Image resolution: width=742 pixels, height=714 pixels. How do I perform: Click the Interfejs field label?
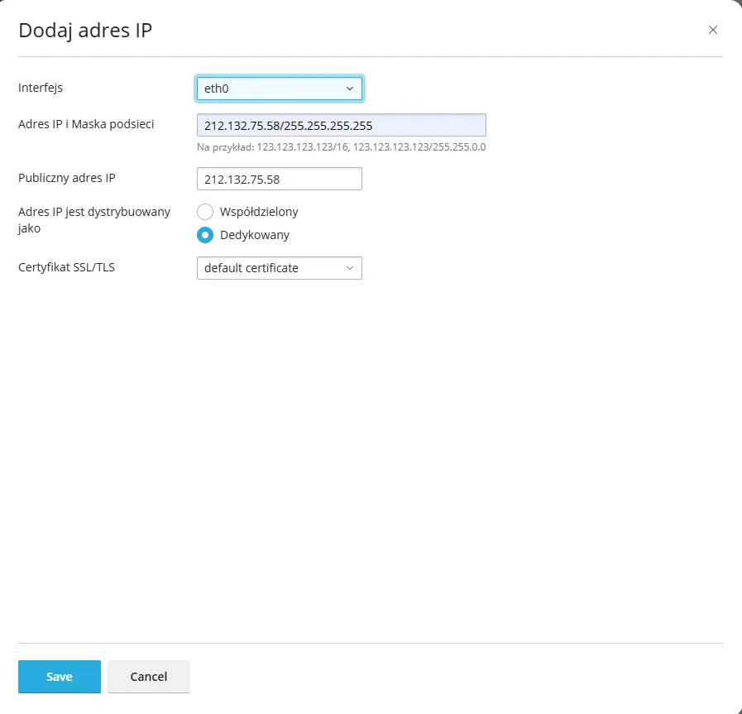[x=41, y=88]
